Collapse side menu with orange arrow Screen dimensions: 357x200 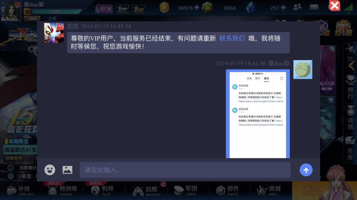click(x=352, y=66)
